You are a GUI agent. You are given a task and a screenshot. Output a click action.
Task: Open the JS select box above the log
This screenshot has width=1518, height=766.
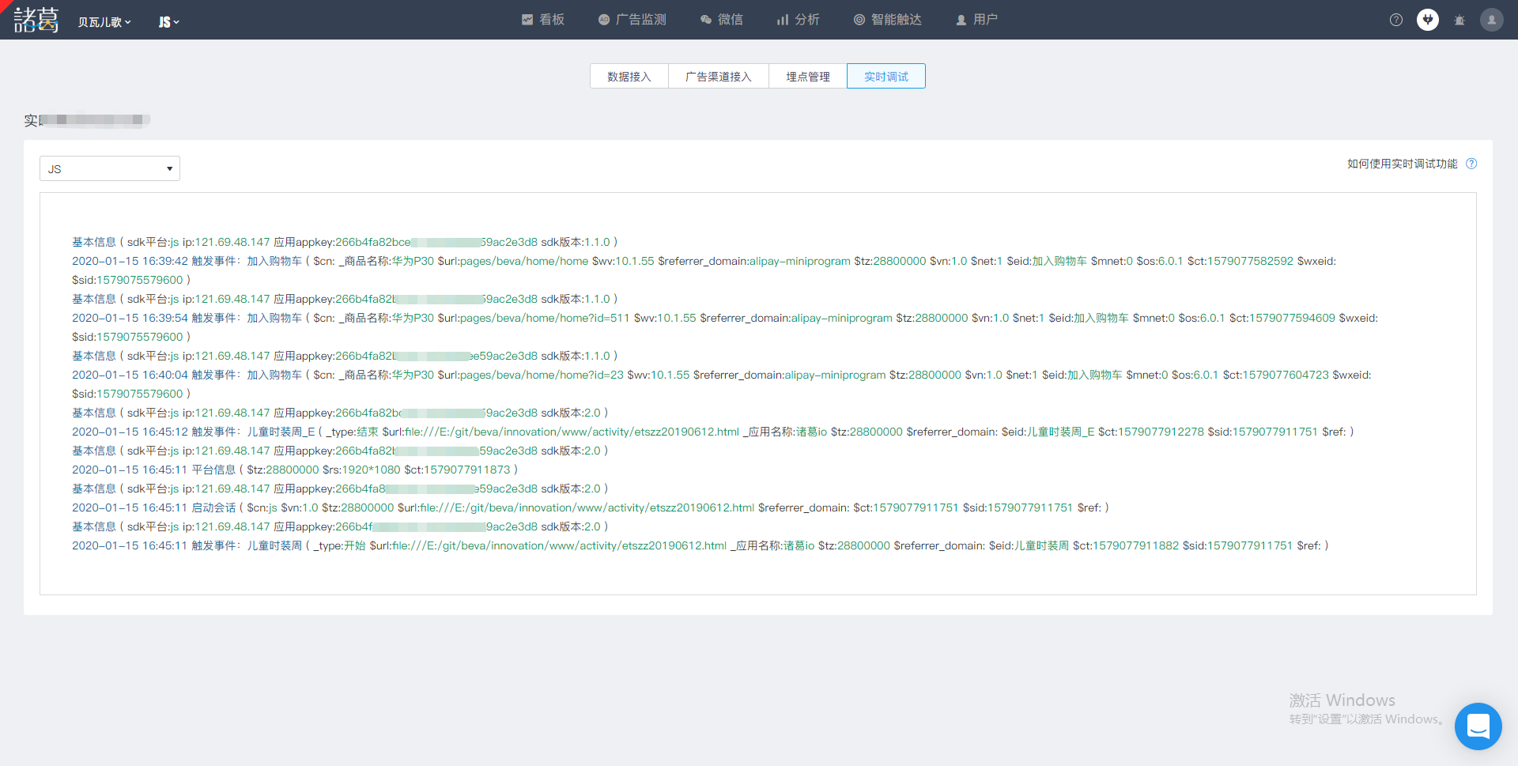point(110,168)
